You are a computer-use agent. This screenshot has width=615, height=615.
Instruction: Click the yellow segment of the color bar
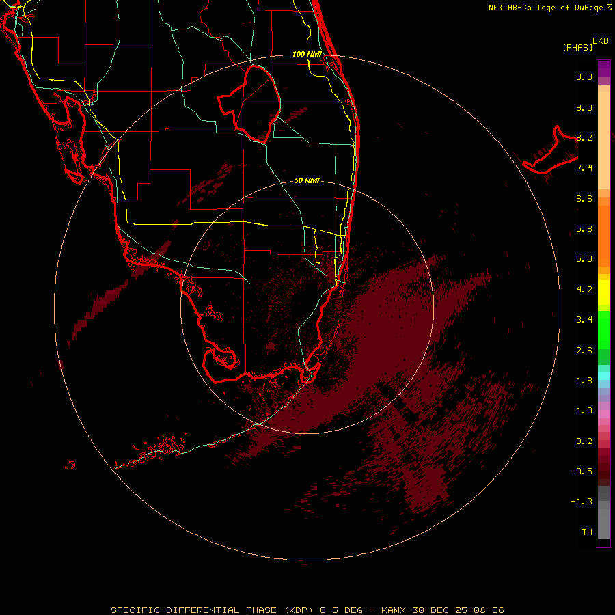pos(603,292)
